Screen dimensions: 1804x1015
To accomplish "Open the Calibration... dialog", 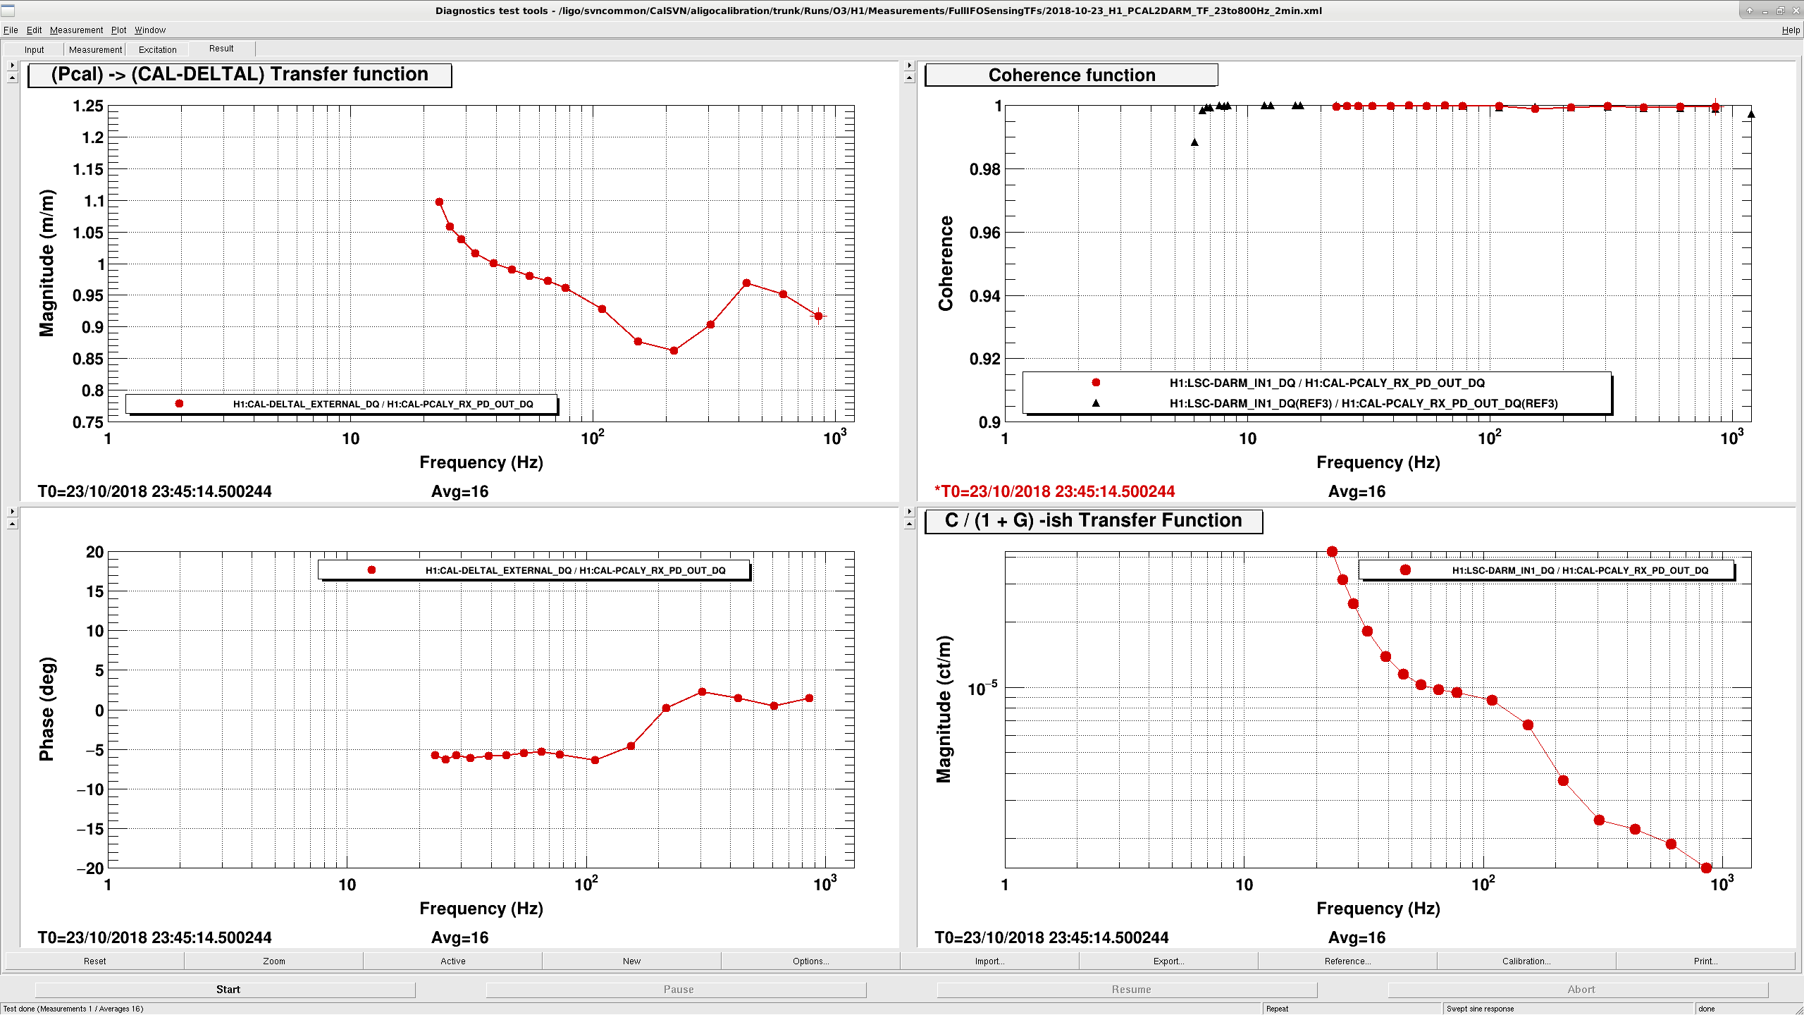I will [x=1526, y=961].
